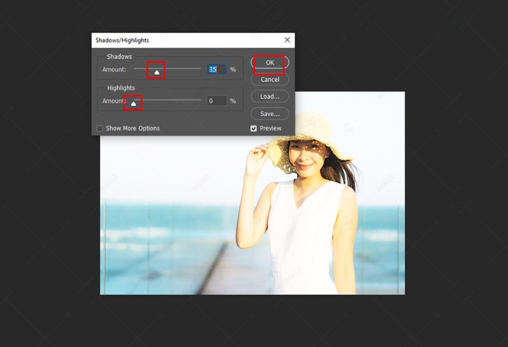
Task: Click the percent symbol beside value 35
Action: click(233, 69)
